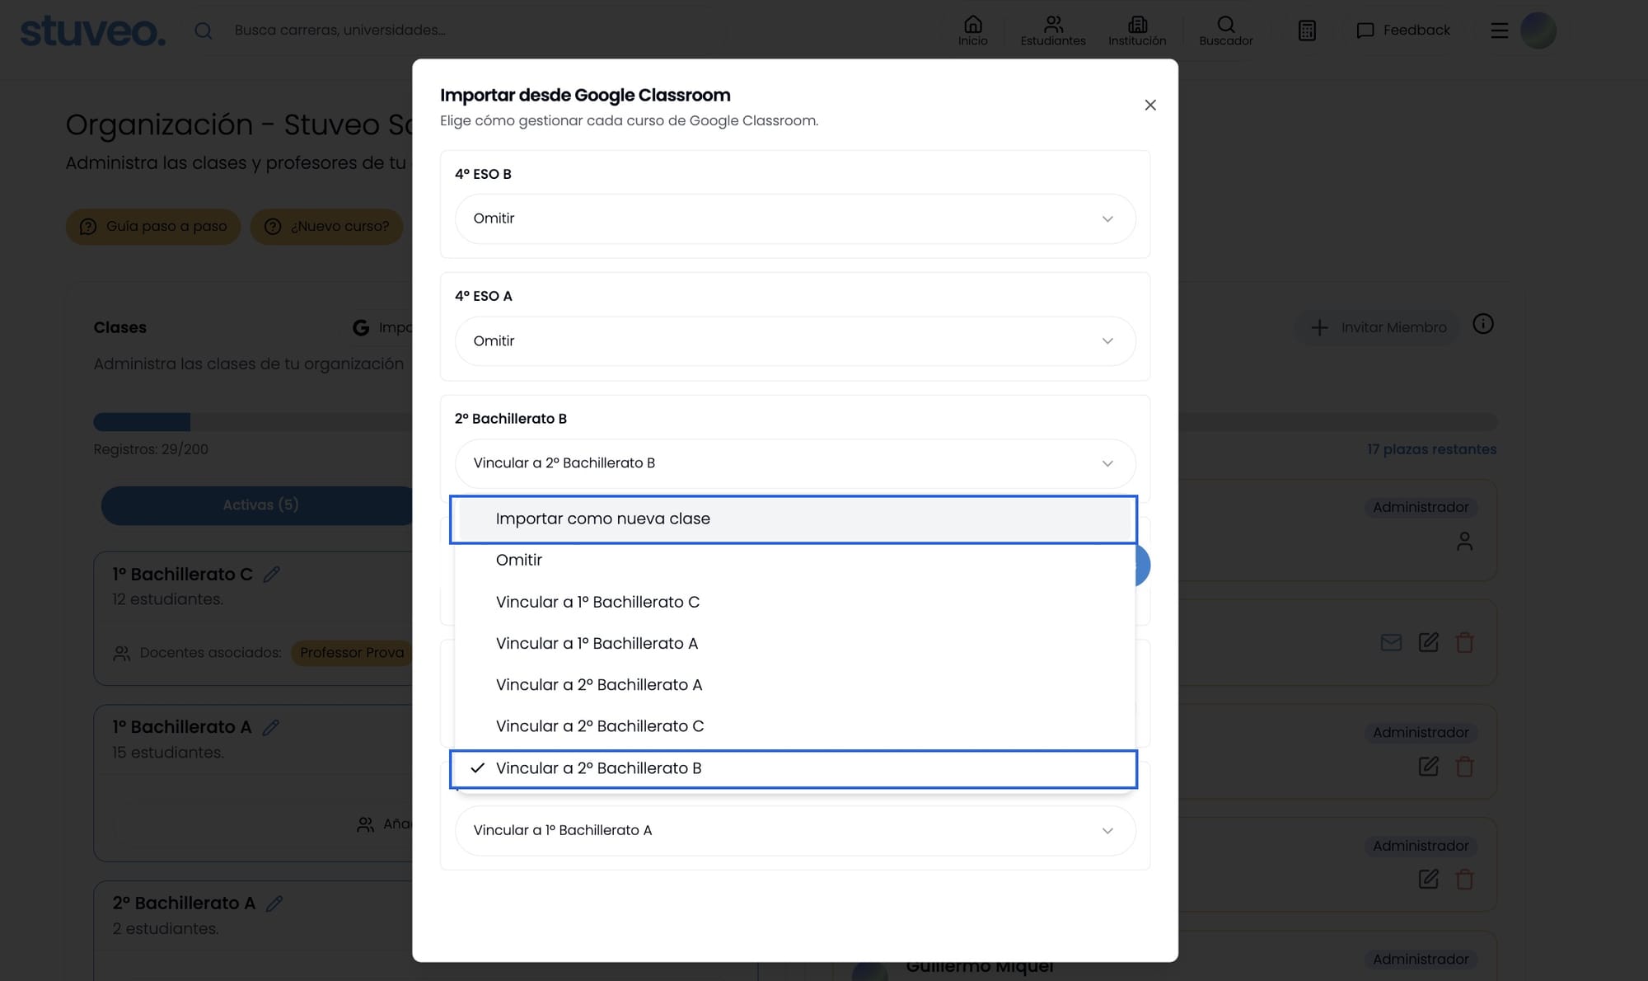Collapse the 2º Bachillerato B action dropdown

795,463
